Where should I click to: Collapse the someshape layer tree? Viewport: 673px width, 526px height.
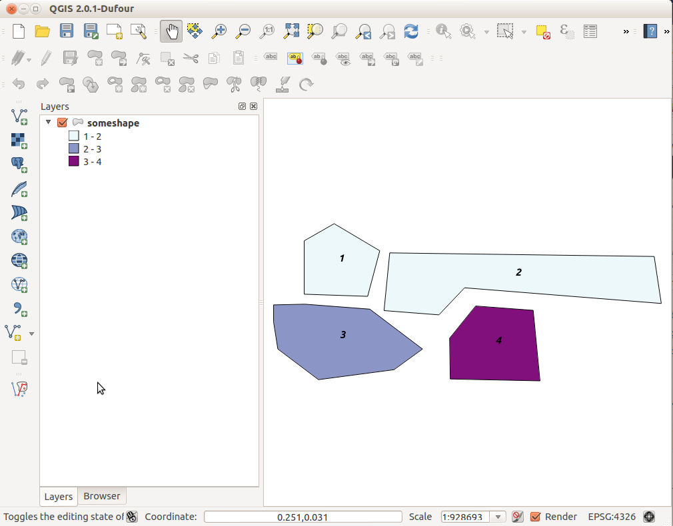[x=49, y=123]
